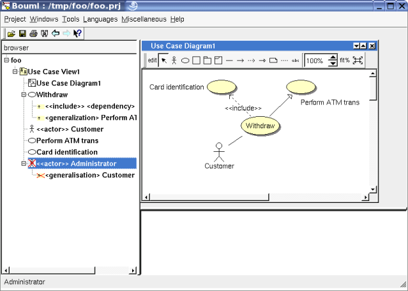408x291 pixels.
Task: Collapse the foo project node
Action: [6, 60]
